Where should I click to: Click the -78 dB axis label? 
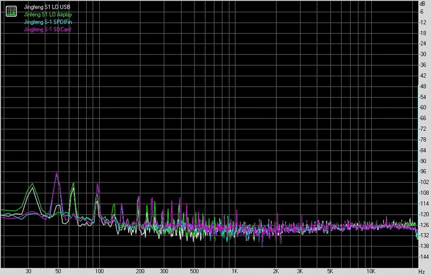tap(422, 139)
